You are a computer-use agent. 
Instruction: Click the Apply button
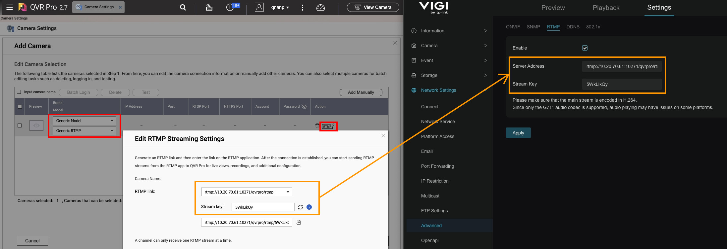point(518,133)
